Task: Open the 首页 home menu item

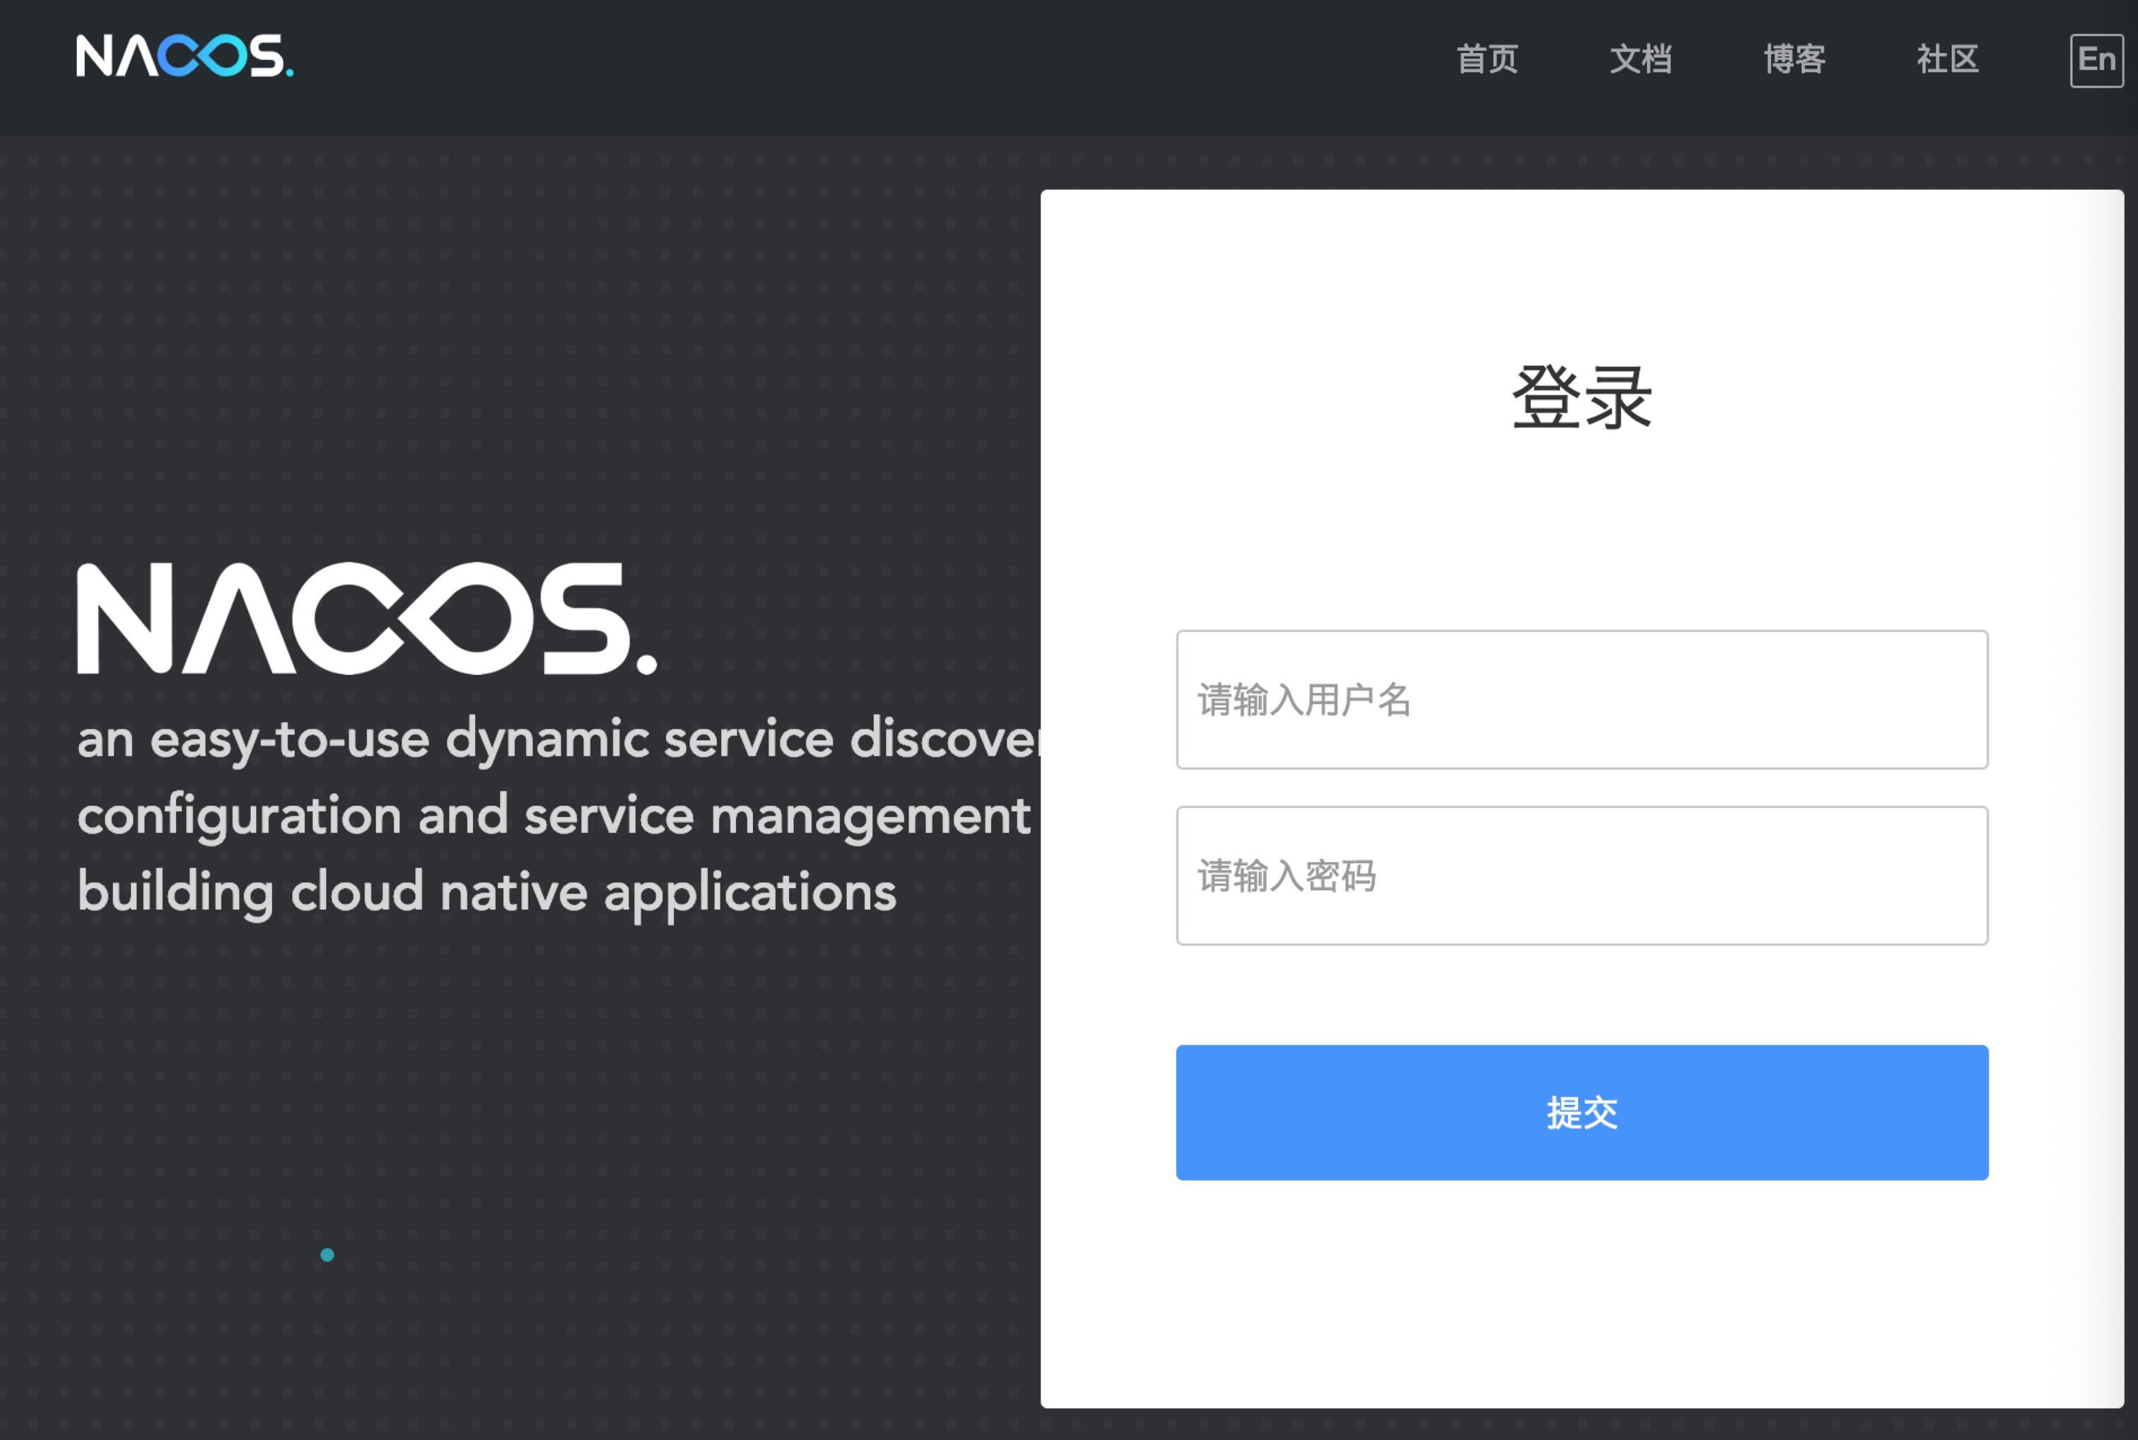Action: coord(1487,59)
